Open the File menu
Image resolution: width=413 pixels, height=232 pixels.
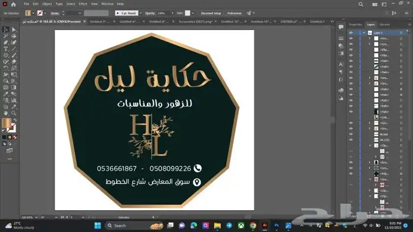(x=27, y=4)
